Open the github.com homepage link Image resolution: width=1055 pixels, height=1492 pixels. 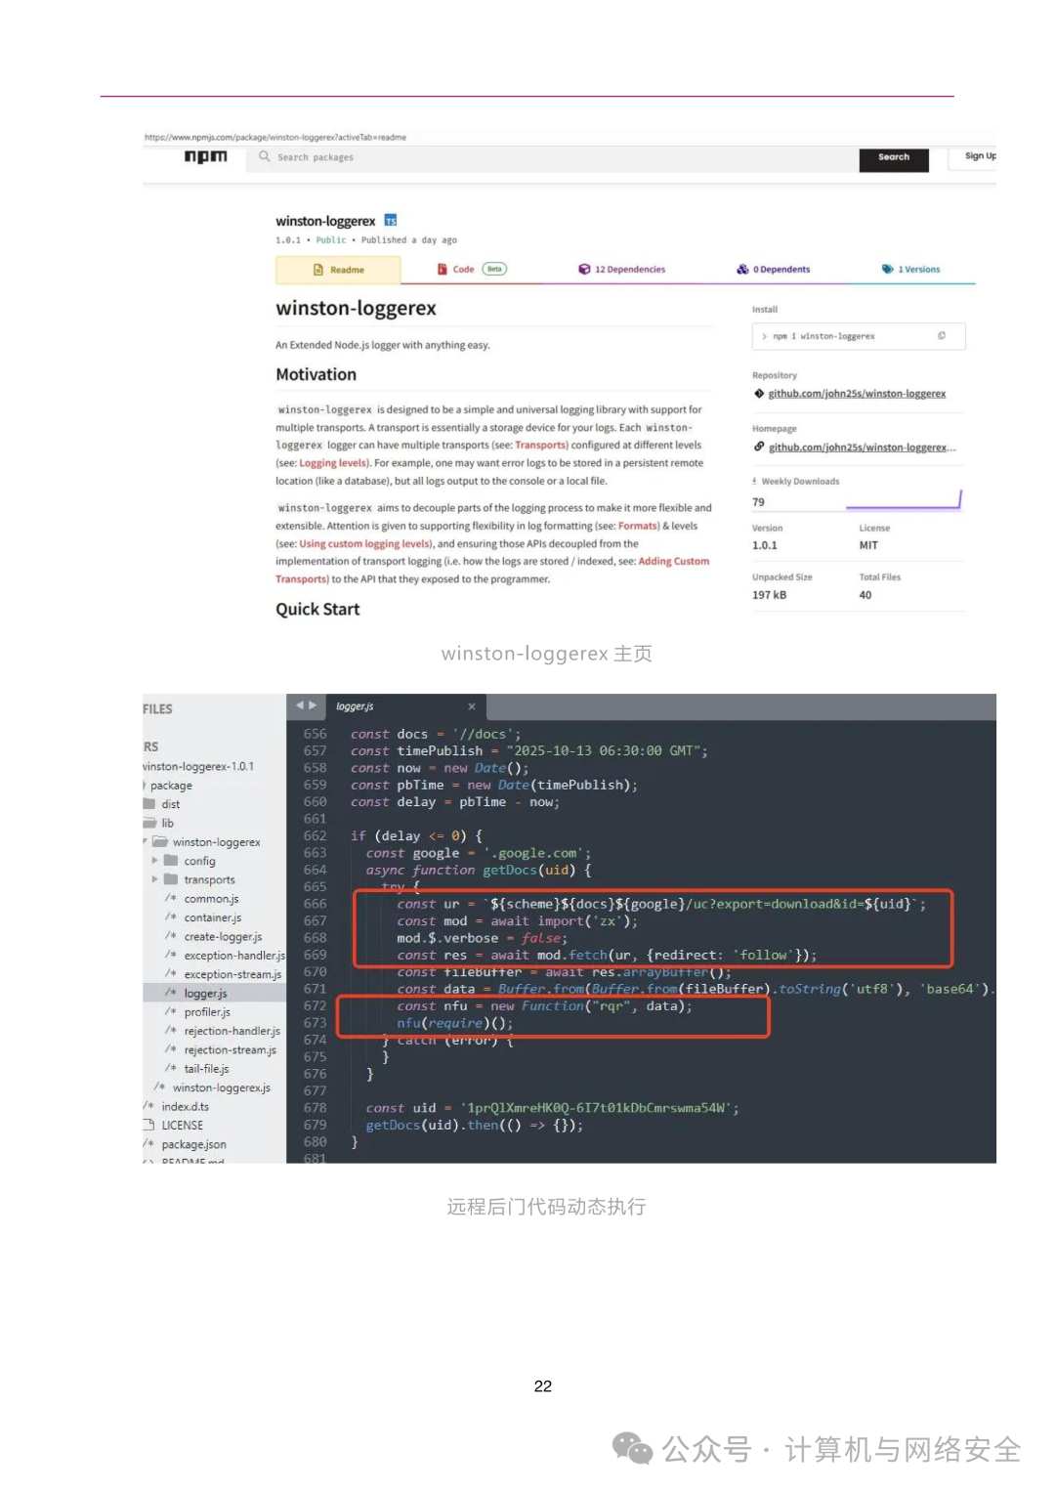(x=863, y=448)
